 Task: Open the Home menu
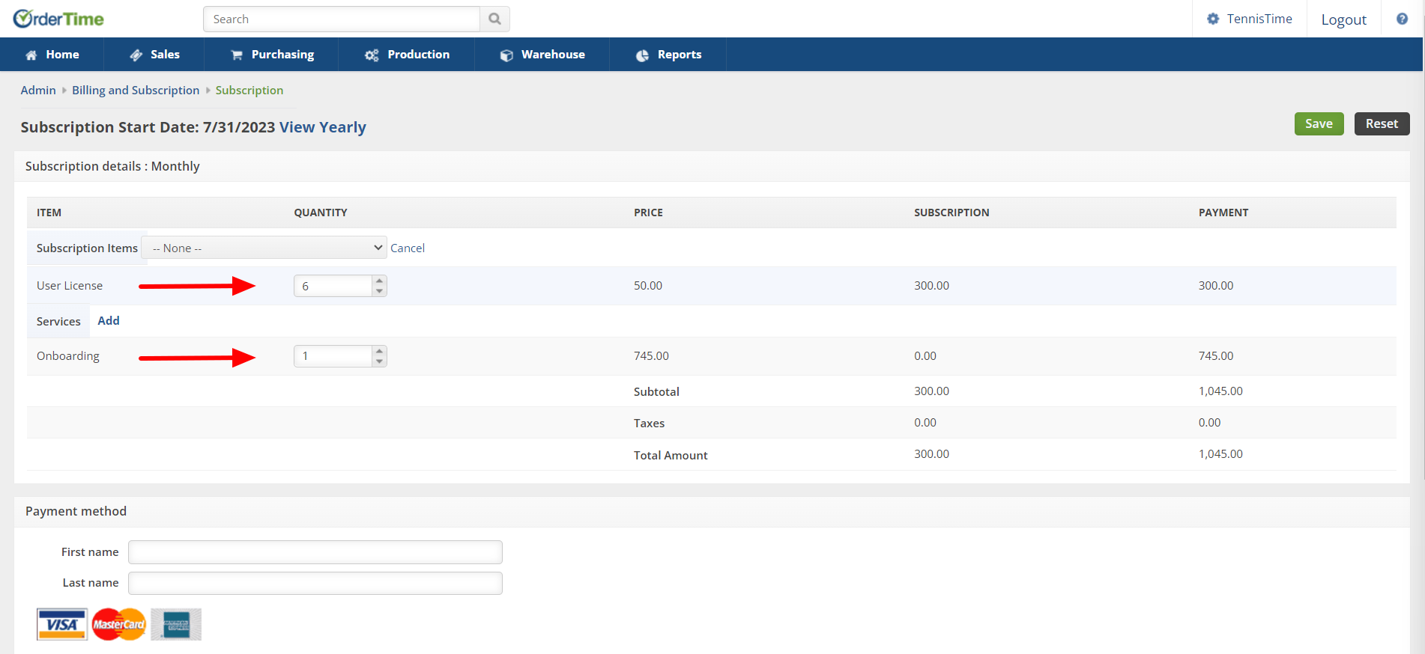(x=52, y=55)
